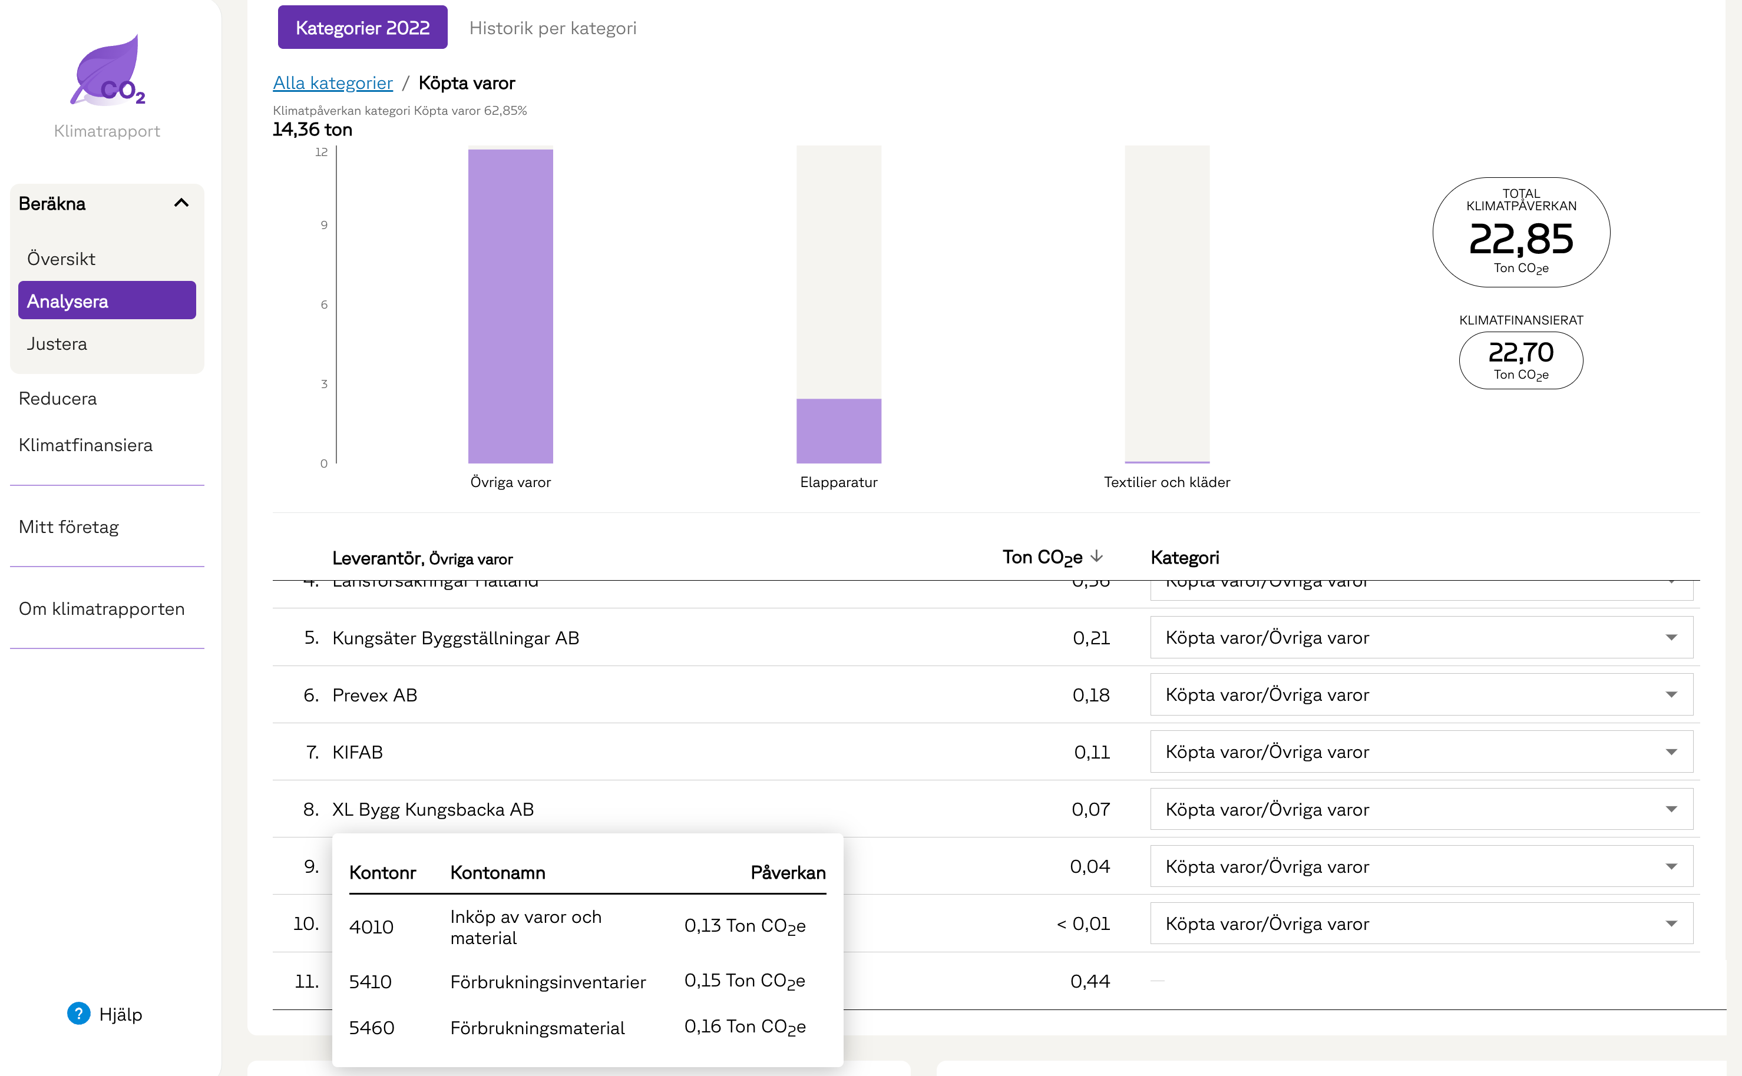Image resolution: width=1742 pixels, height=1076 pixels.
Task: Click the purple Övriga varor bar
Action: (510, 306)
